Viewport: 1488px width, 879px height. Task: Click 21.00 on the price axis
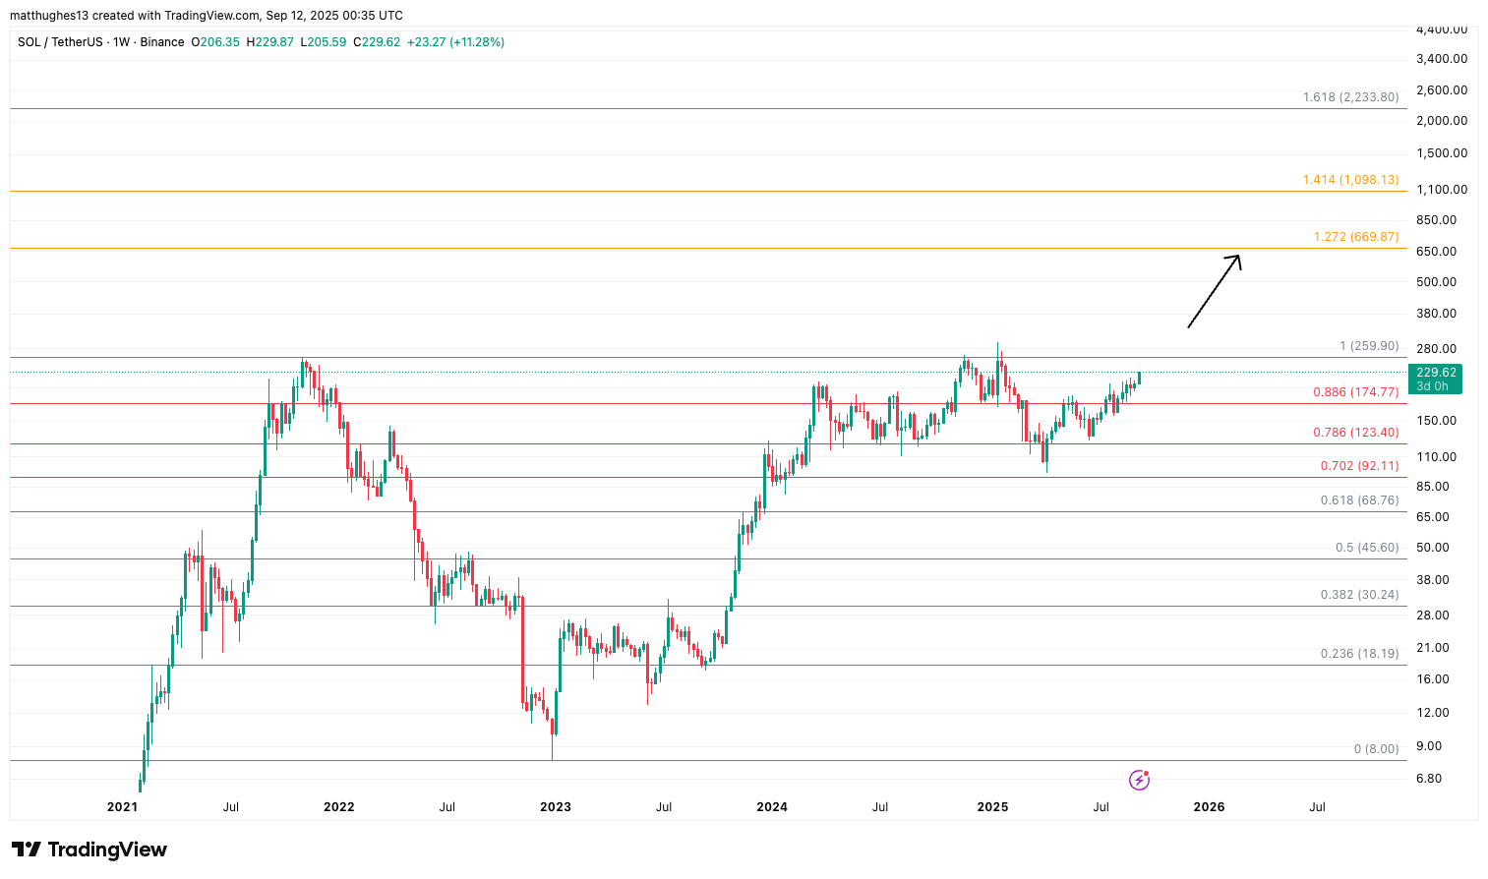(x=1433, y=648)
